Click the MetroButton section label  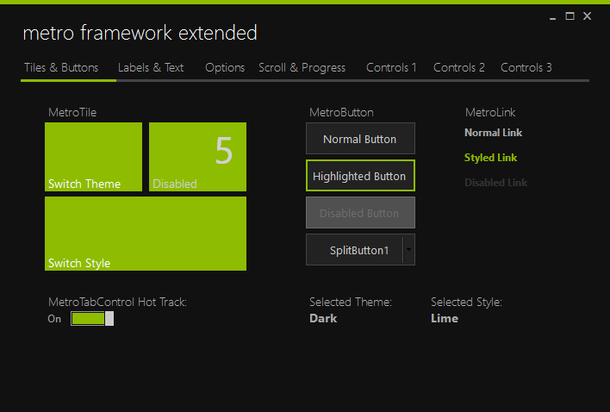point(341,112)
